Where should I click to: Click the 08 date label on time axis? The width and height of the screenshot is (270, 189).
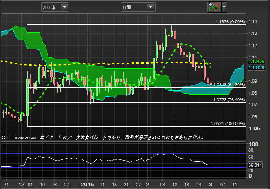pos(162,185)
